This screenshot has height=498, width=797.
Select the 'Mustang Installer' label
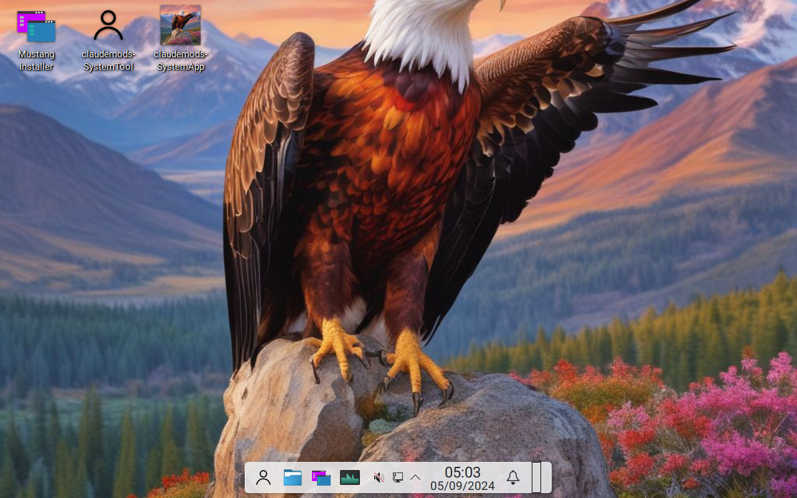36,60
